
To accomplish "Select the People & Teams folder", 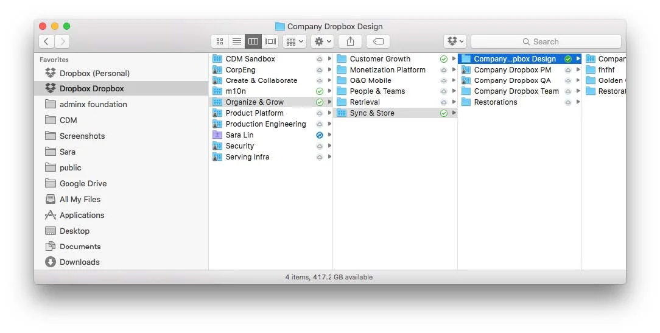I will (396, 91).
